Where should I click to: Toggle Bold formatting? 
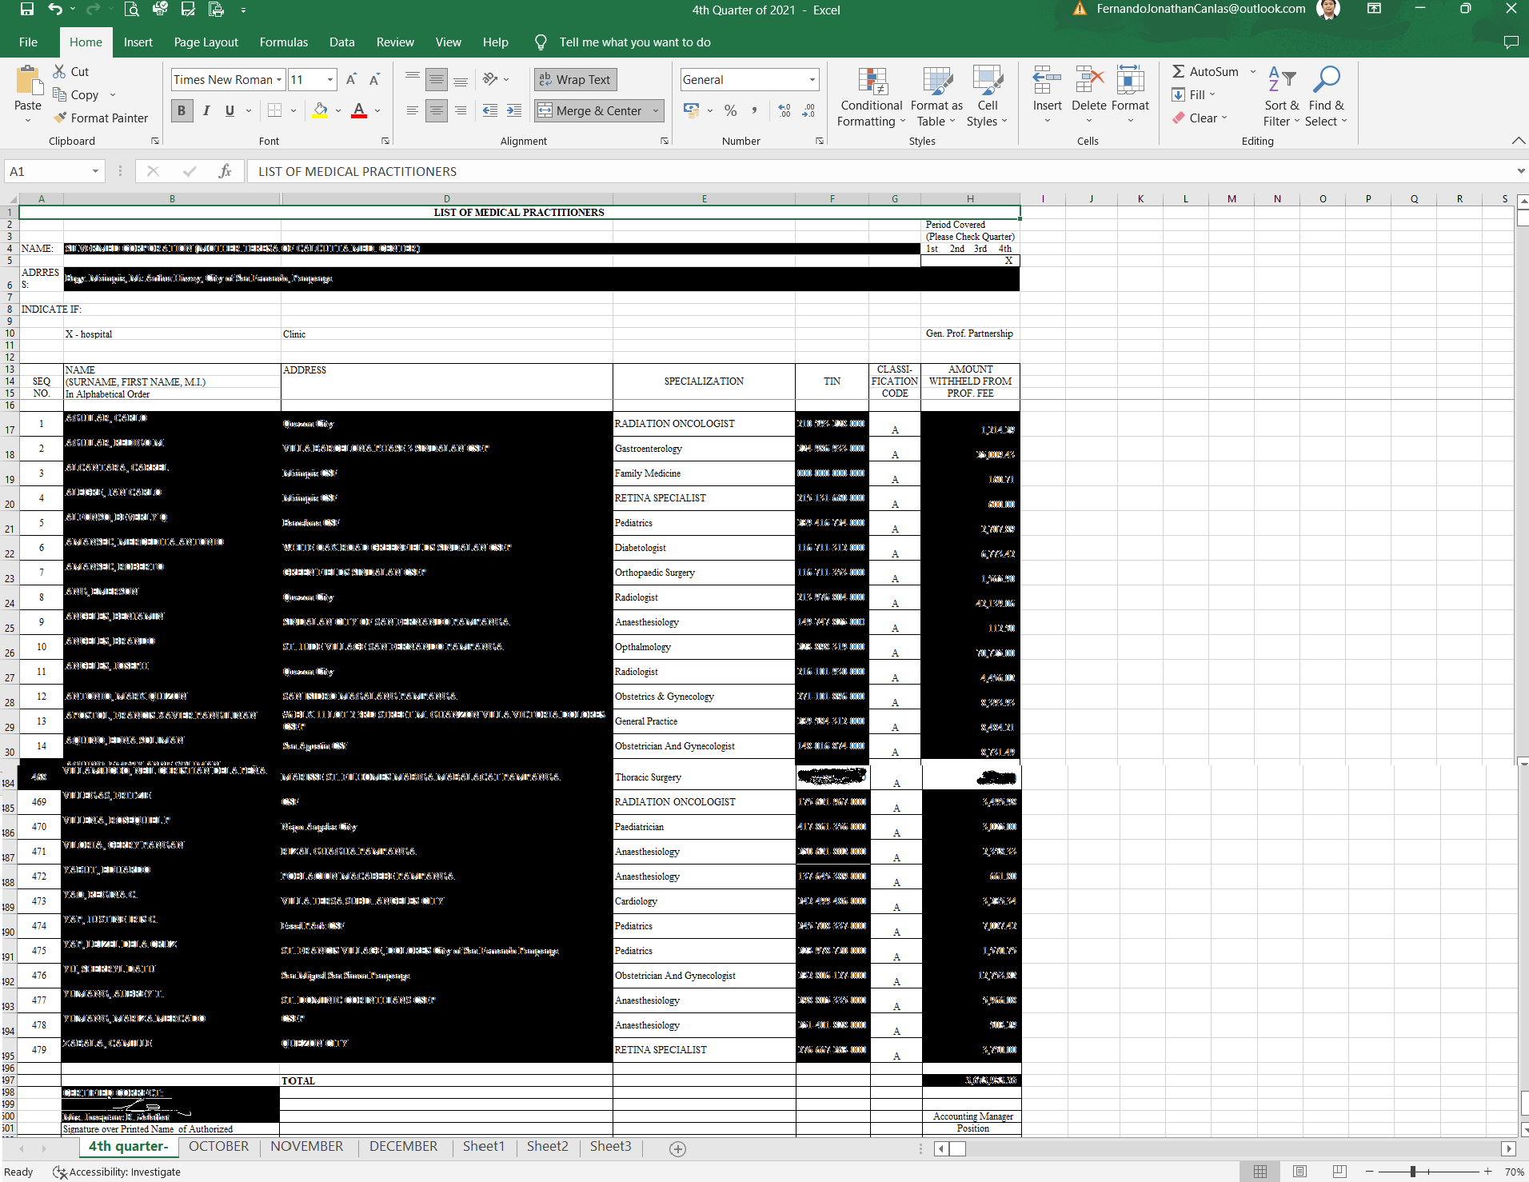coord(182,110)
